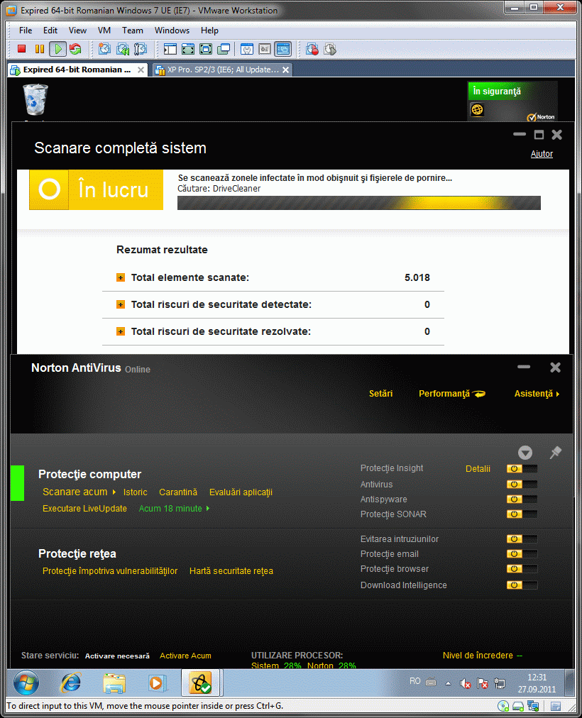This screenshot has height=718, width=582.
Task: Expand Total riscuri de securitate detectate
Action: [121, 305]
